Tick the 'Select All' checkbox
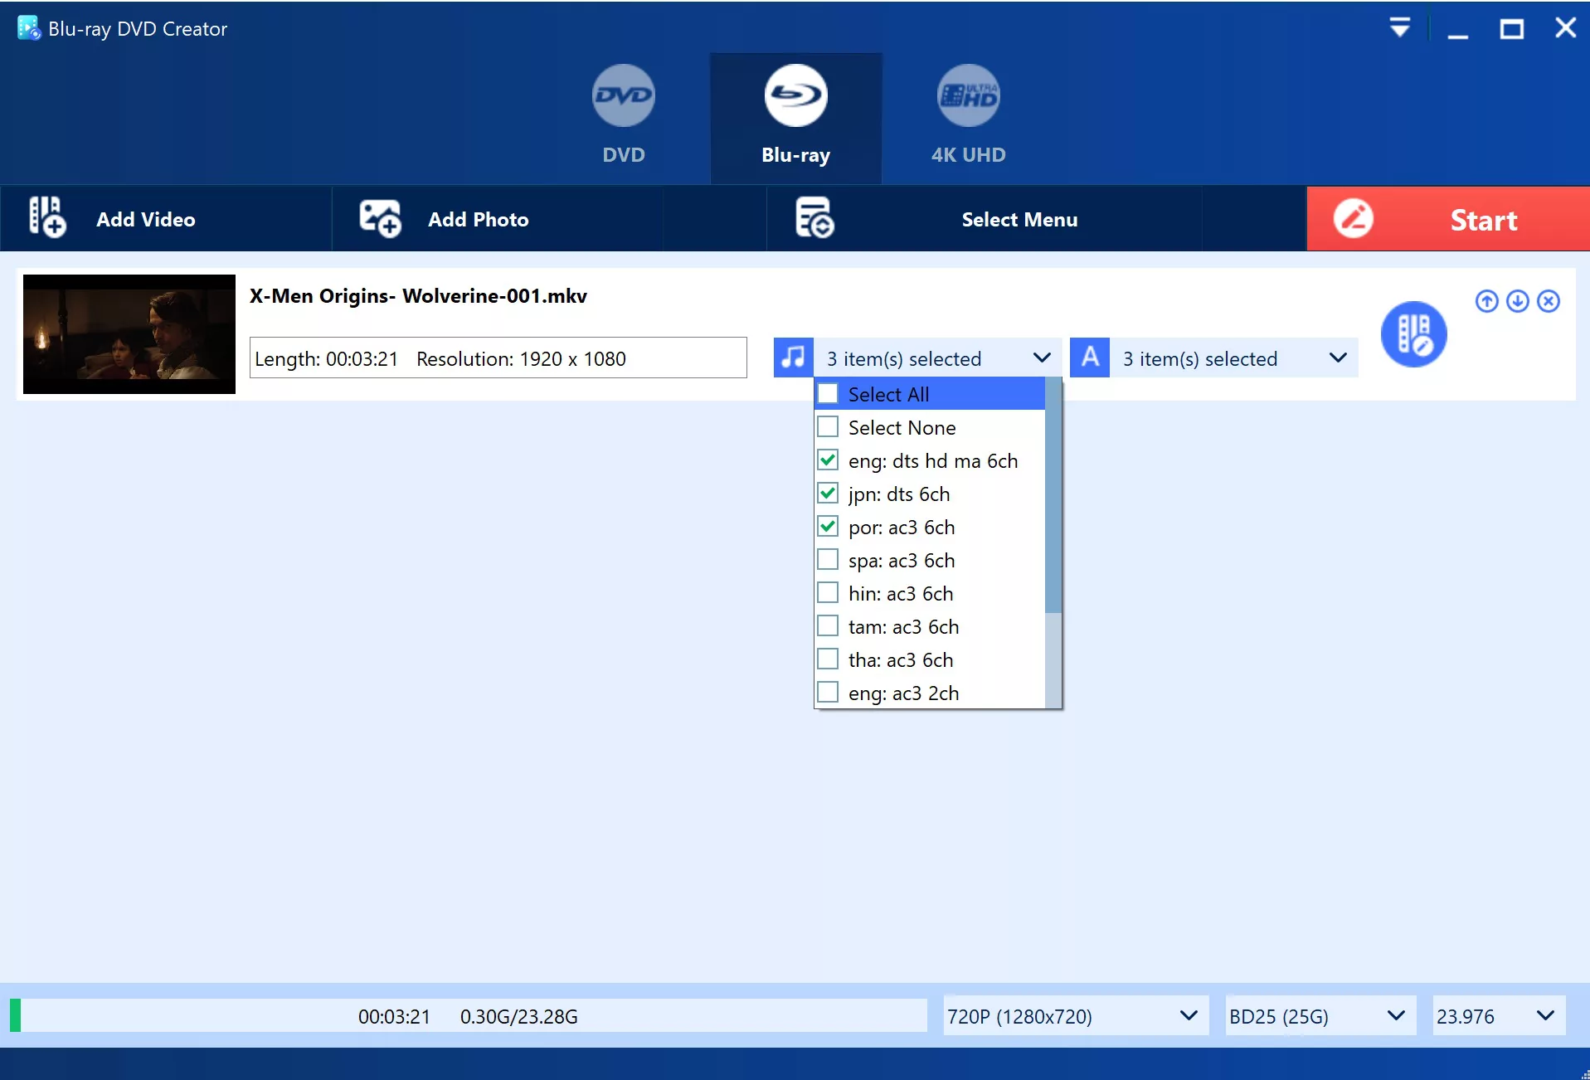Screen dimensions: 1590x1080 pos(828,394)
